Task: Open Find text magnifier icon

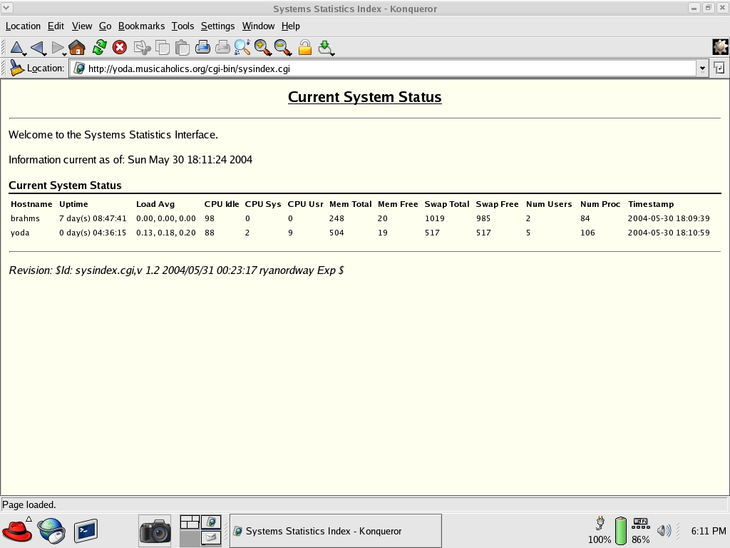Action: (242, 48)
